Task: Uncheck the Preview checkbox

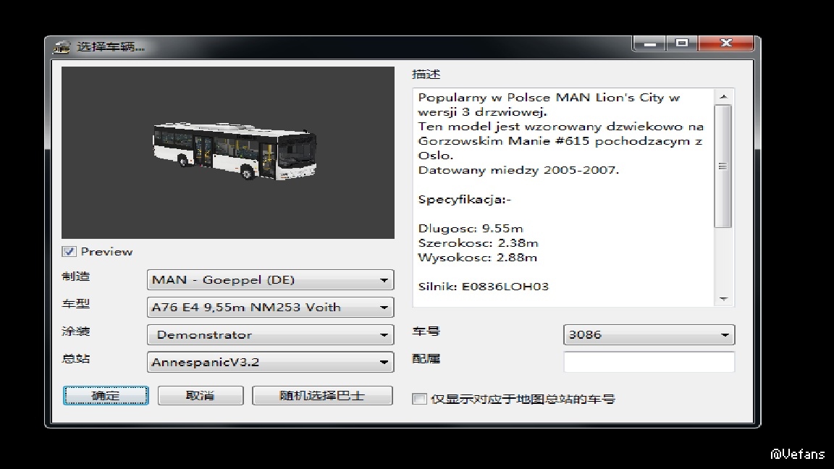Action: click(69, 252)
